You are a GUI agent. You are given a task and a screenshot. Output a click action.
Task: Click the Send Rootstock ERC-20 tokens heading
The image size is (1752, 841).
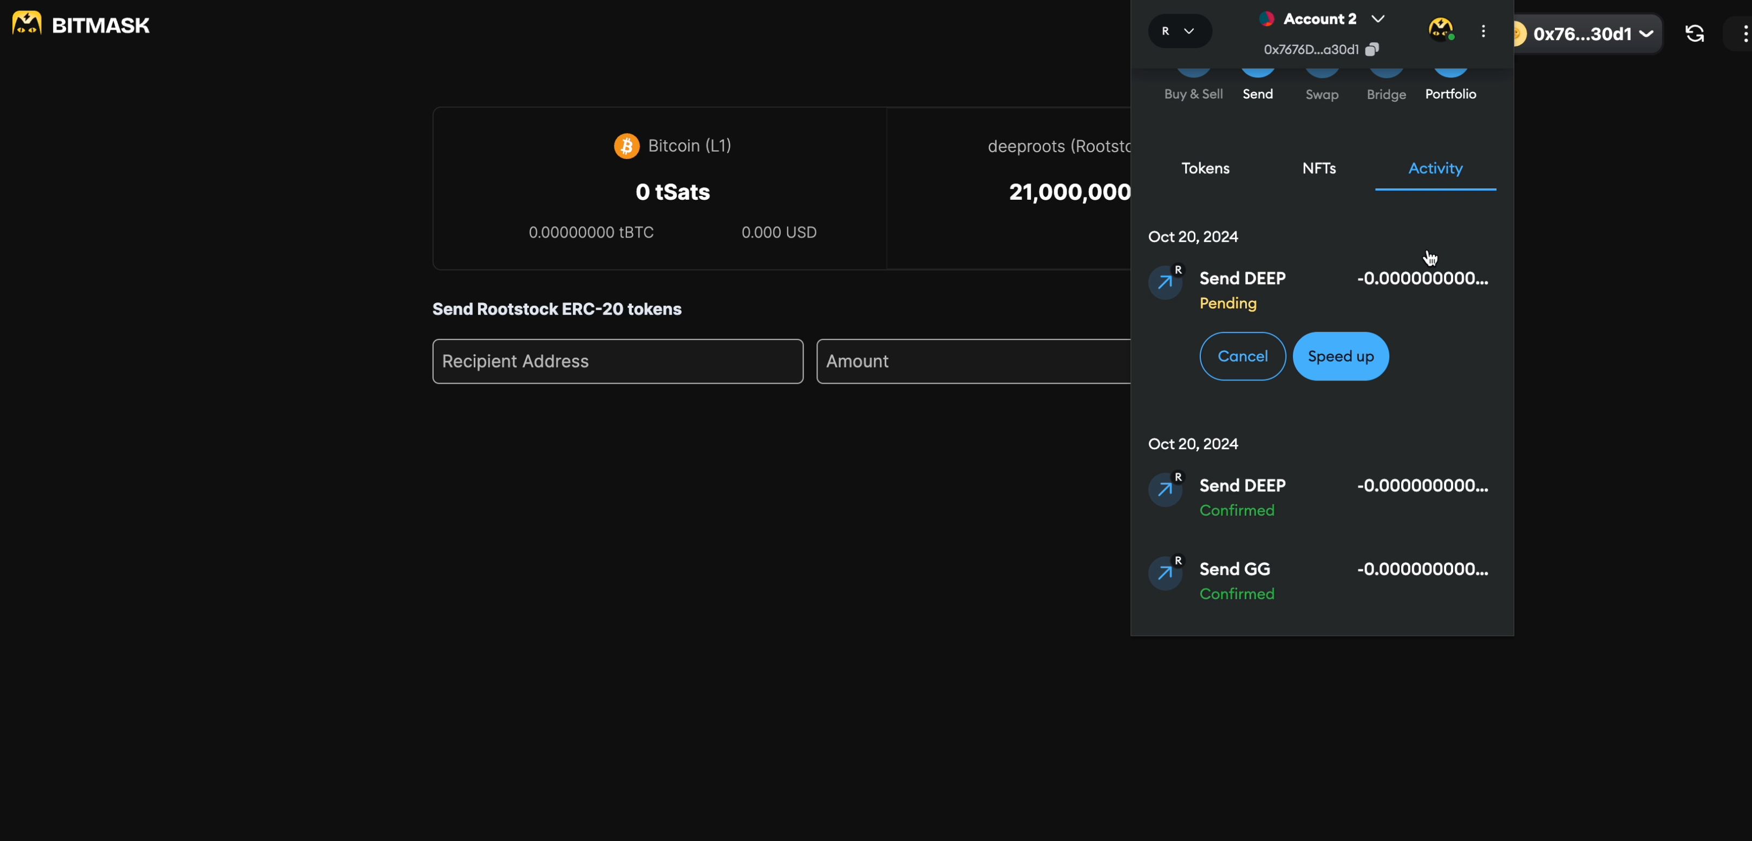coord(557,310)
